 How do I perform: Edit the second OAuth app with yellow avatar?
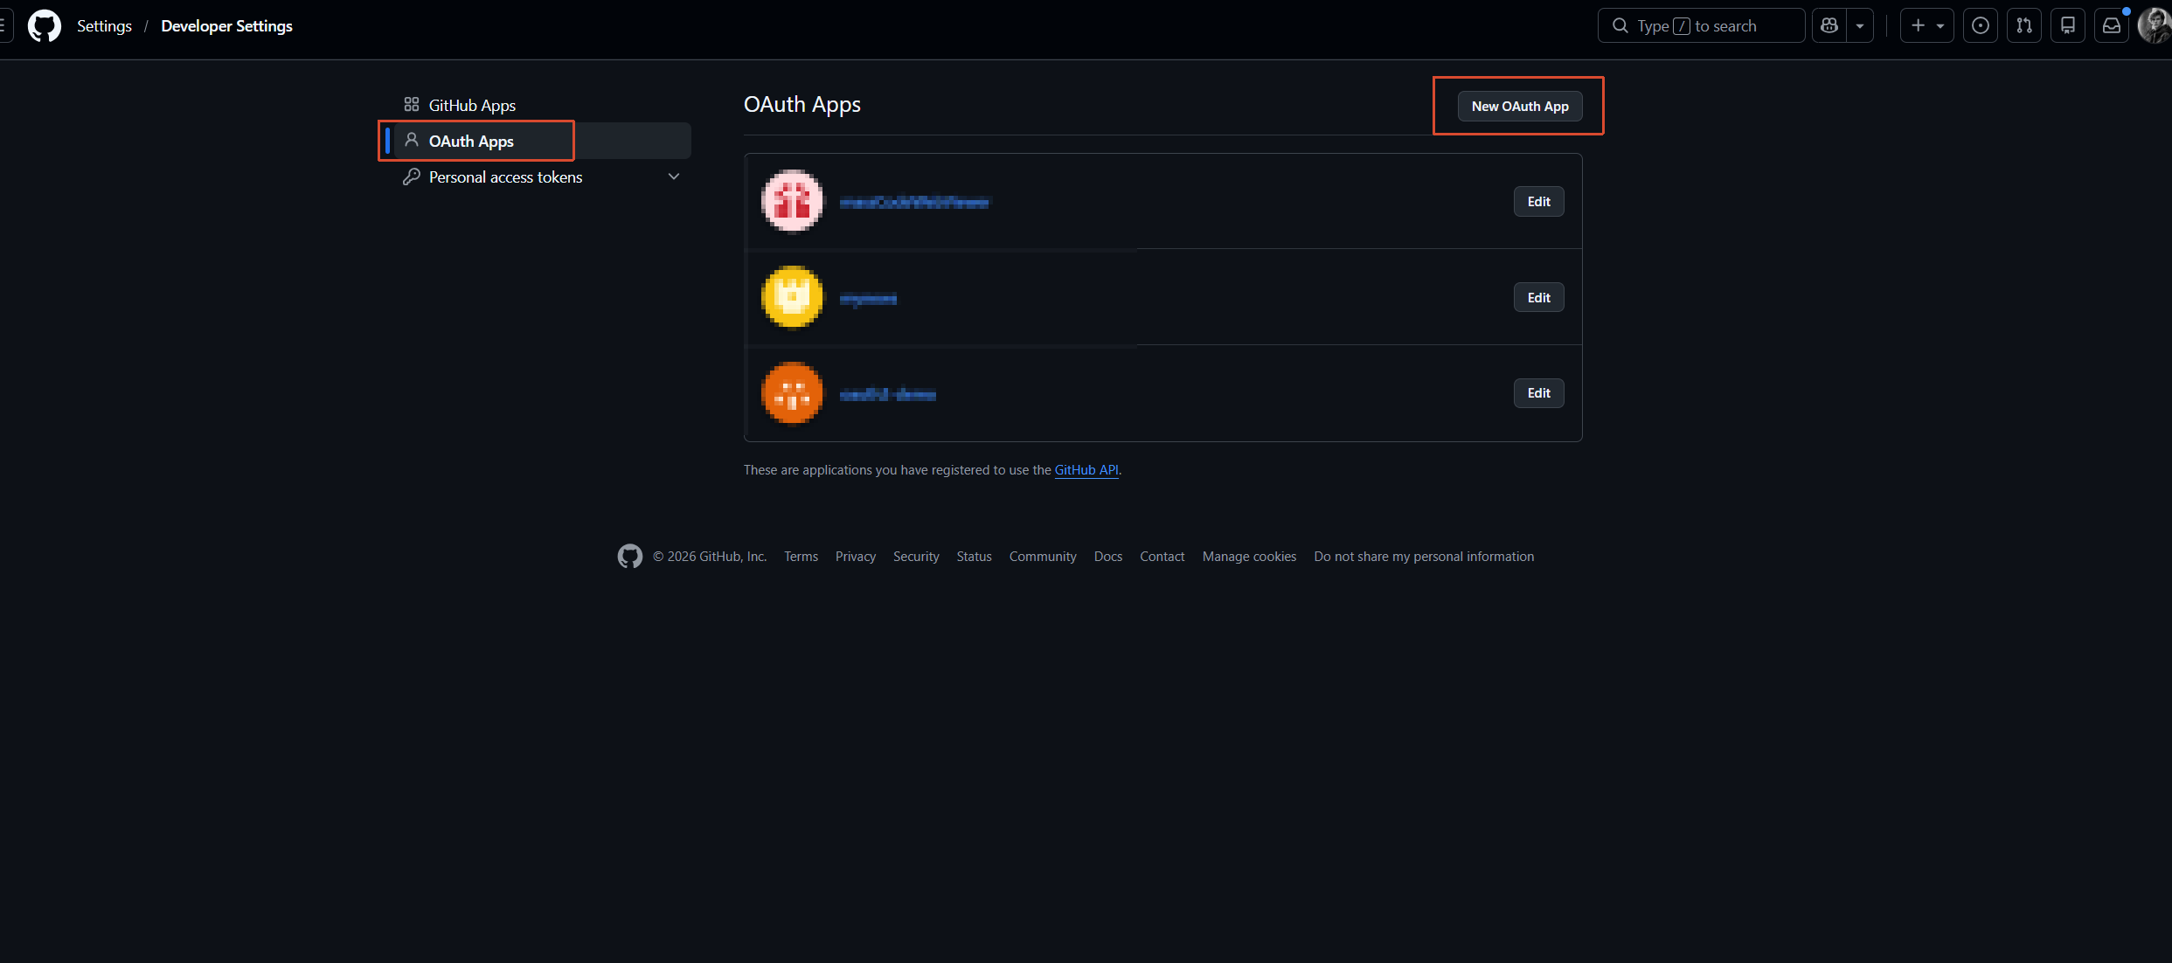point(1538,298)
